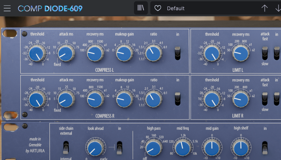Click the COMP DIODE-609 logo

point(50,9)
